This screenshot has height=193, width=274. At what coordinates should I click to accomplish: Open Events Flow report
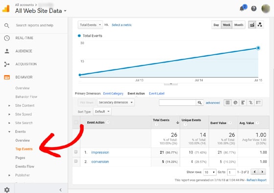pyautogui.click(x=25, y=167)
